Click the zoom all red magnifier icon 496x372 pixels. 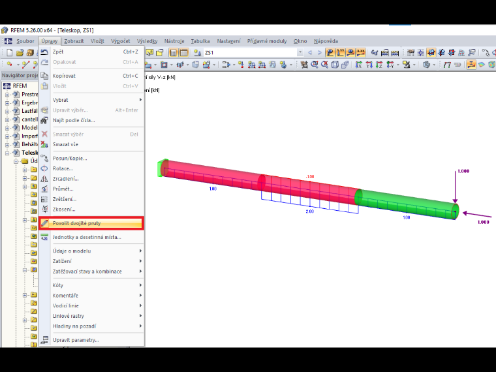pyautogui.click(x=324, y=65)
